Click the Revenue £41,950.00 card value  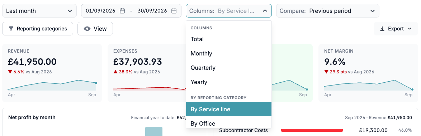coord(32,62)
